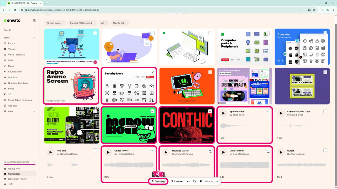Open a new browser tab

46,3
